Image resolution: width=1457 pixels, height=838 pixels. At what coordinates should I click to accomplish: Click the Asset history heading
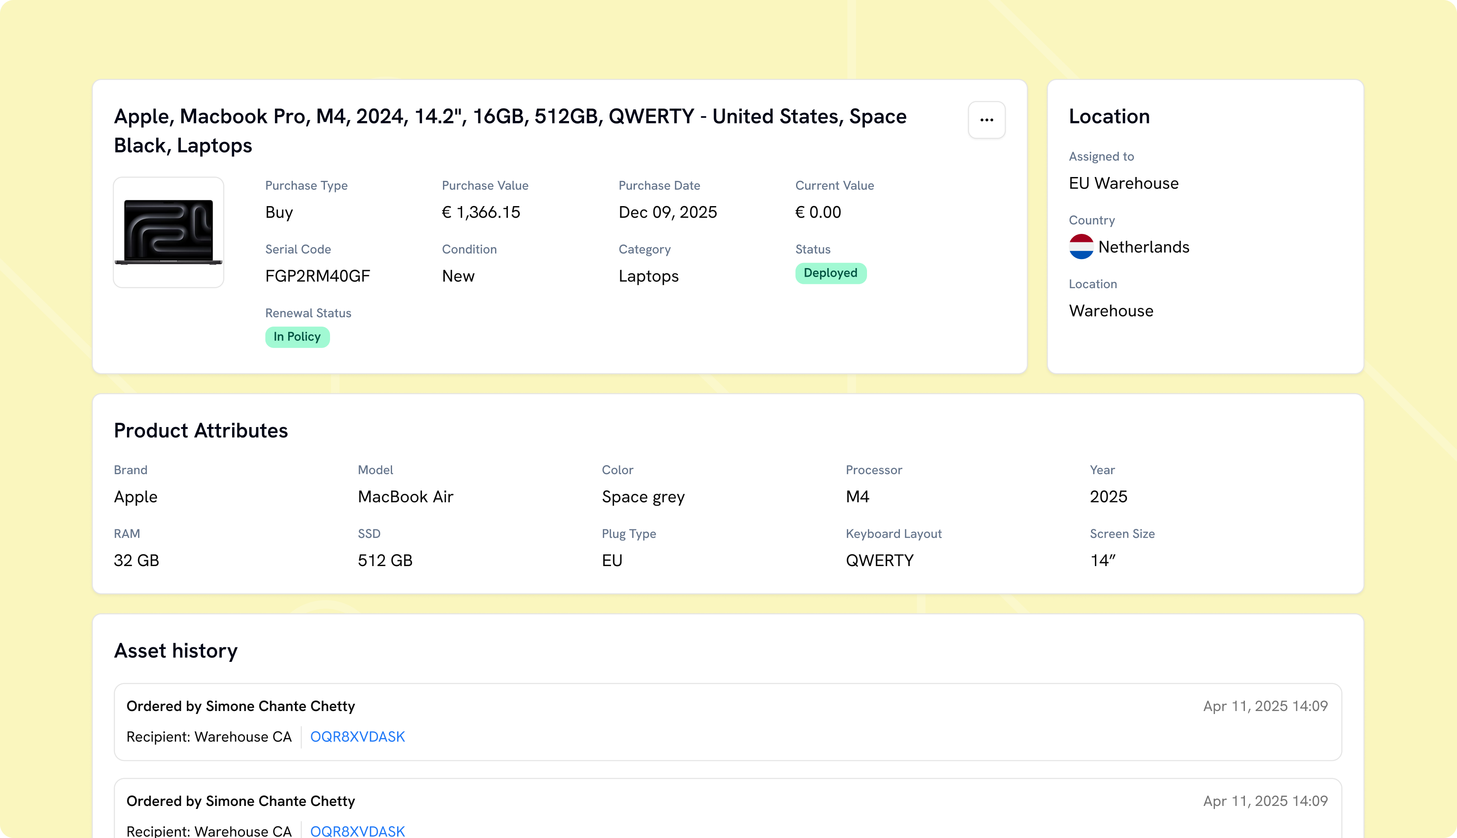point(176,650)
